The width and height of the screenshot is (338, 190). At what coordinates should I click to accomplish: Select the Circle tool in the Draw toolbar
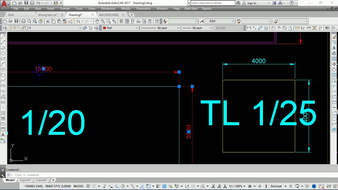[3, 69]
